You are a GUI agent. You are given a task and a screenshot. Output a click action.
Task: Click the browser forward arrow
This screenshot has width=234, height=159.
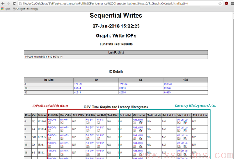[x=8, y=3]
